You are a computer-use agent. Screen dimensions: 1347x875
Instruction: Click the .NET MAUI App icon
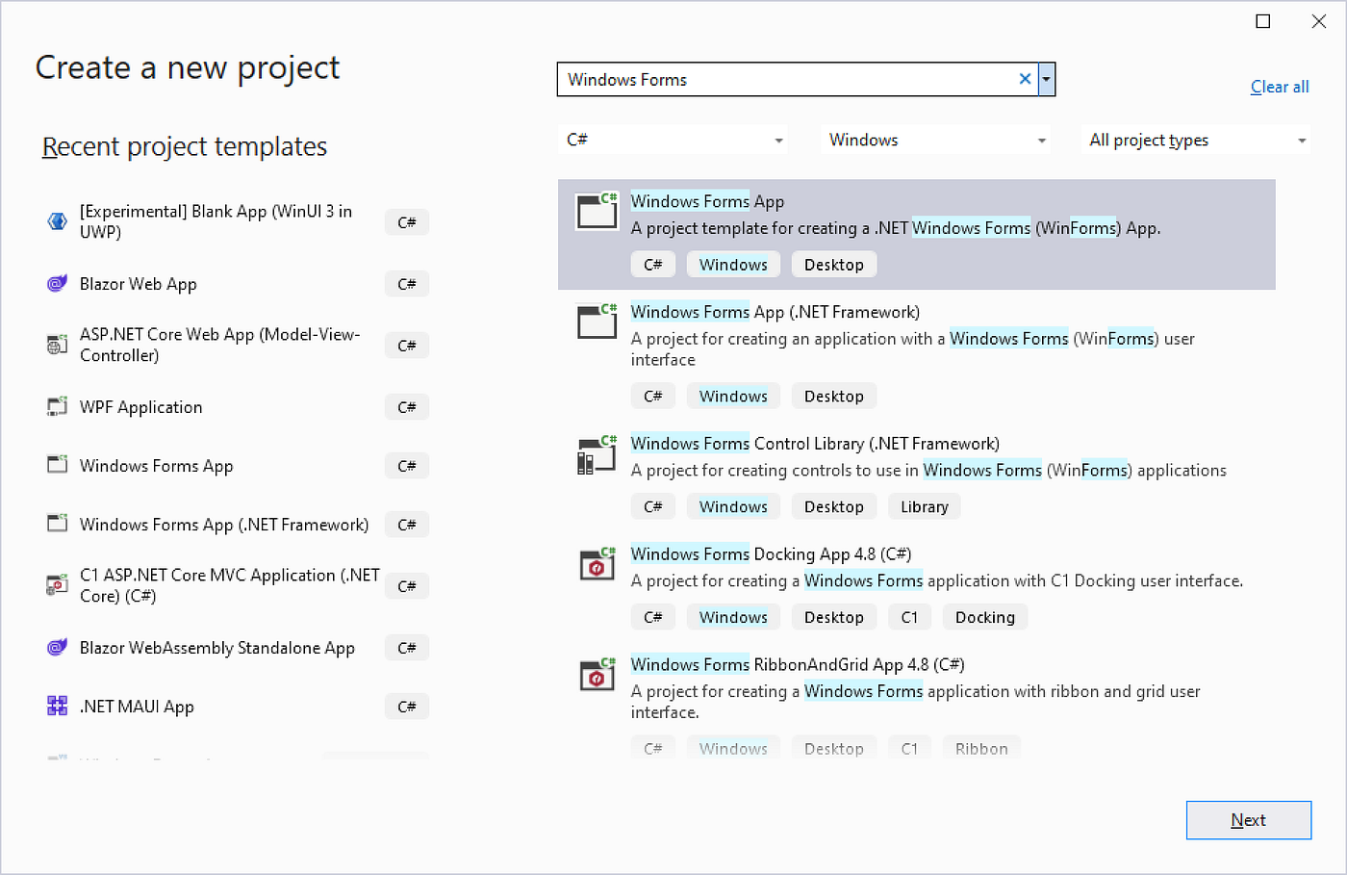click(x=57, y=706)
